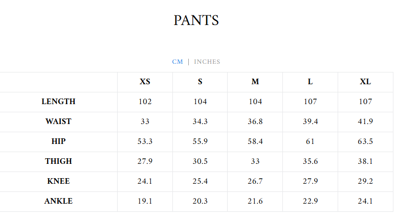This screenshot has height=220, width=397.
Task: Select the L size column header
Action: tap(310, 82)
